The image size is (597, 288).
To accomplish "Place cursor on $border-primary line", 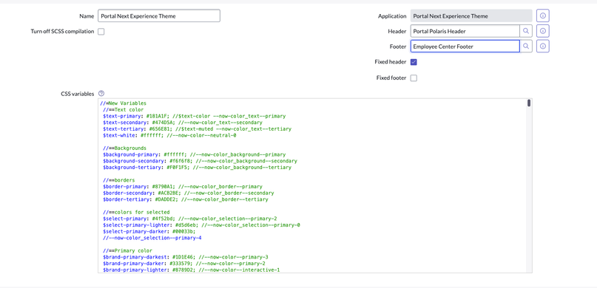I will point(183,187).
